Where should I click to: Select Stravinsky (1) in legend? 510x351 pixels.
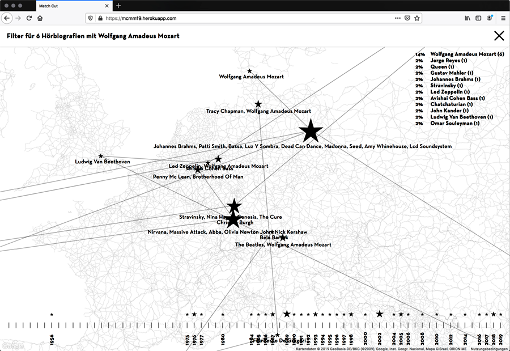coord(447,86)
